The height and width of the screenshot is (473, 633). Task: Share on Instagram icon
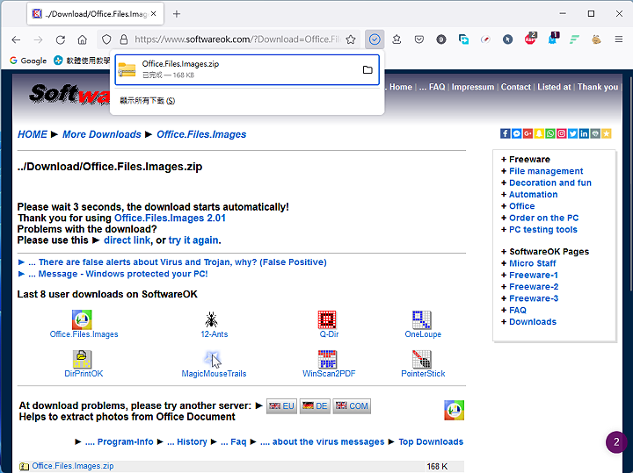[562, 133]
